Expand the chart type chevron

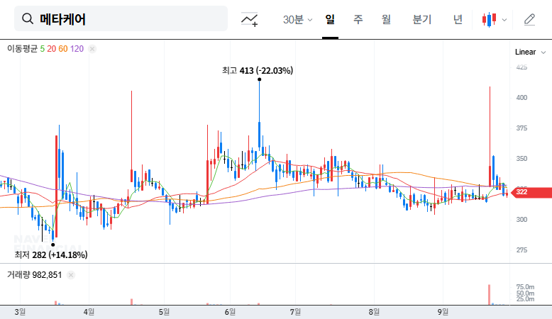[504, 20]
